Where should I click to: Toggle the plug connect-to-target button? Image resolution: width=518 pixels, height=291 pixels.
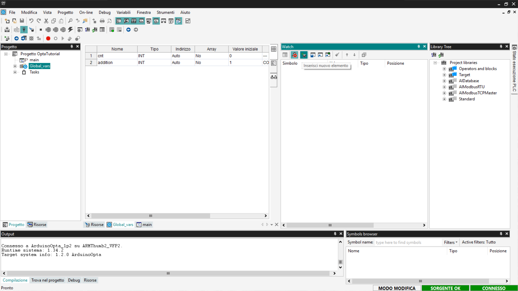point(24,30)
